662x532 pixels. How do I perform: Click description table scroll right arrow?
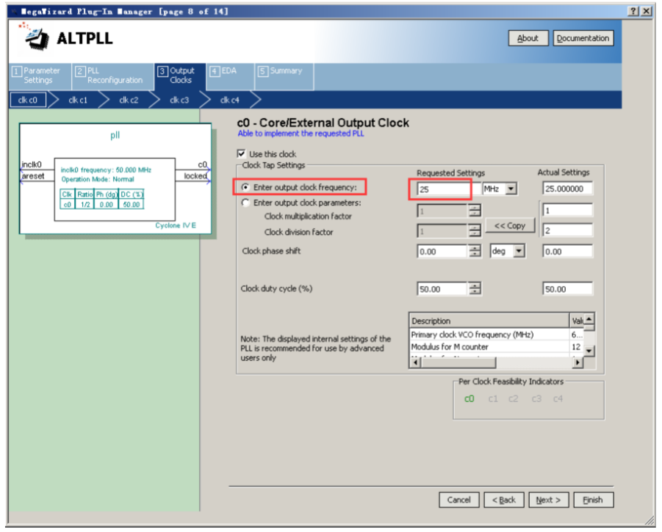[x=578, y=362]
